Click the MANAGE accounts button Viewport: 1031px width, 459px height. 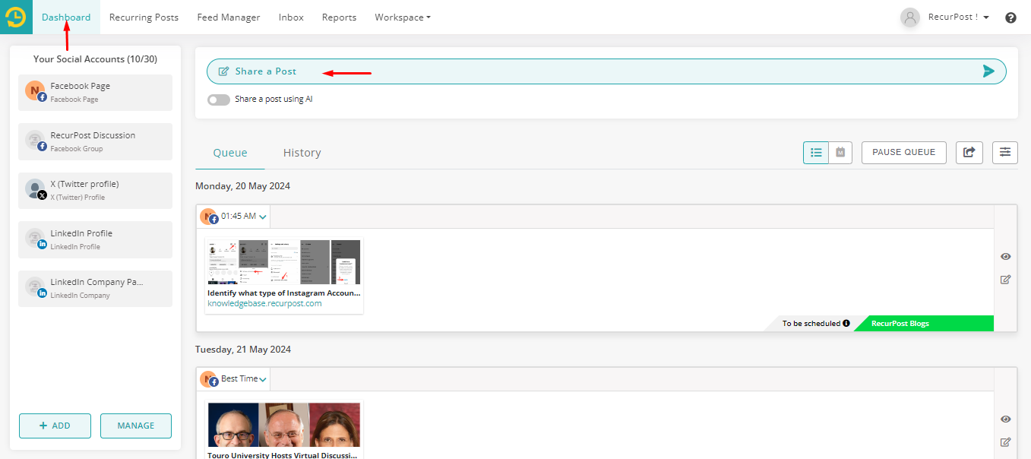[x=136, y=426]
